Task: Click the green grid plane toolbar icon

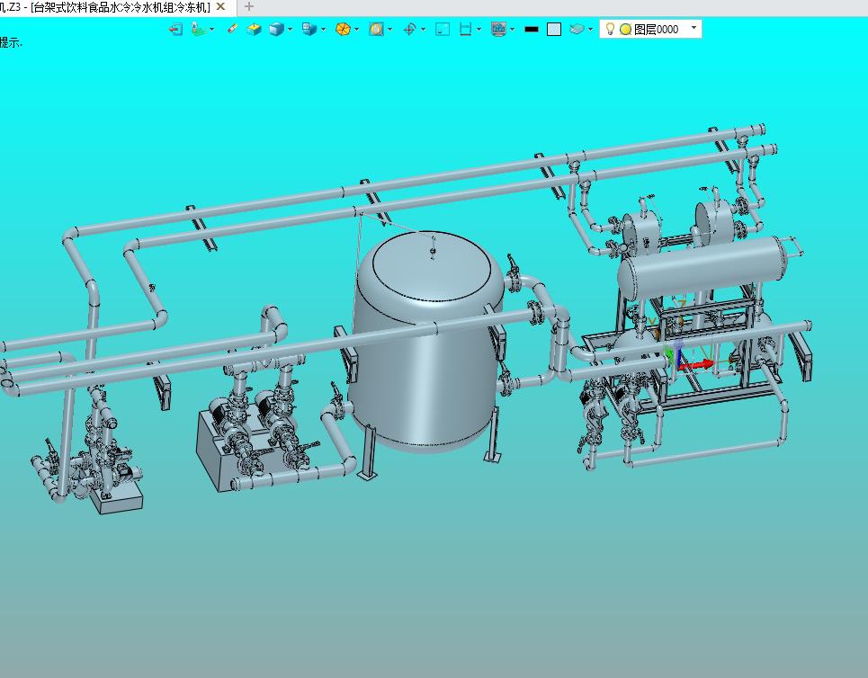Action: (198, 30)
